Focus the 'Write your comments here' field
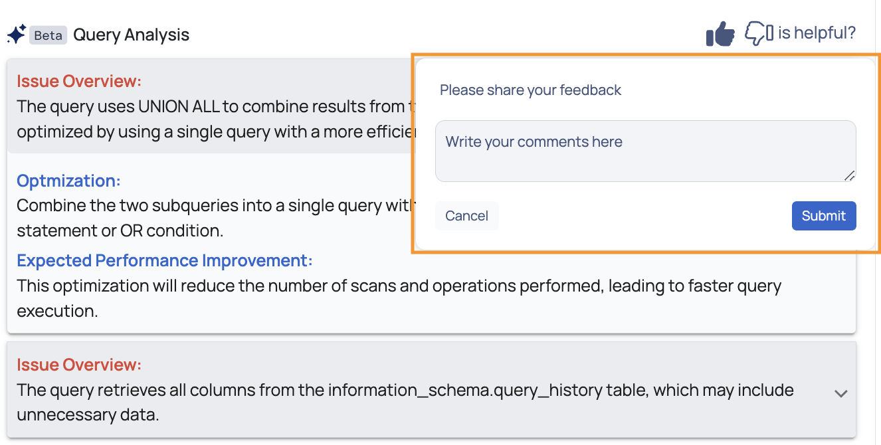 646,151
